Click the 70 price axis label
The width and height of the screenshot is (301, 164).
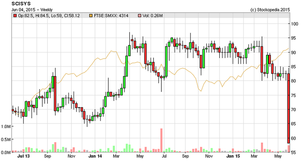click(x=293, y=110)
